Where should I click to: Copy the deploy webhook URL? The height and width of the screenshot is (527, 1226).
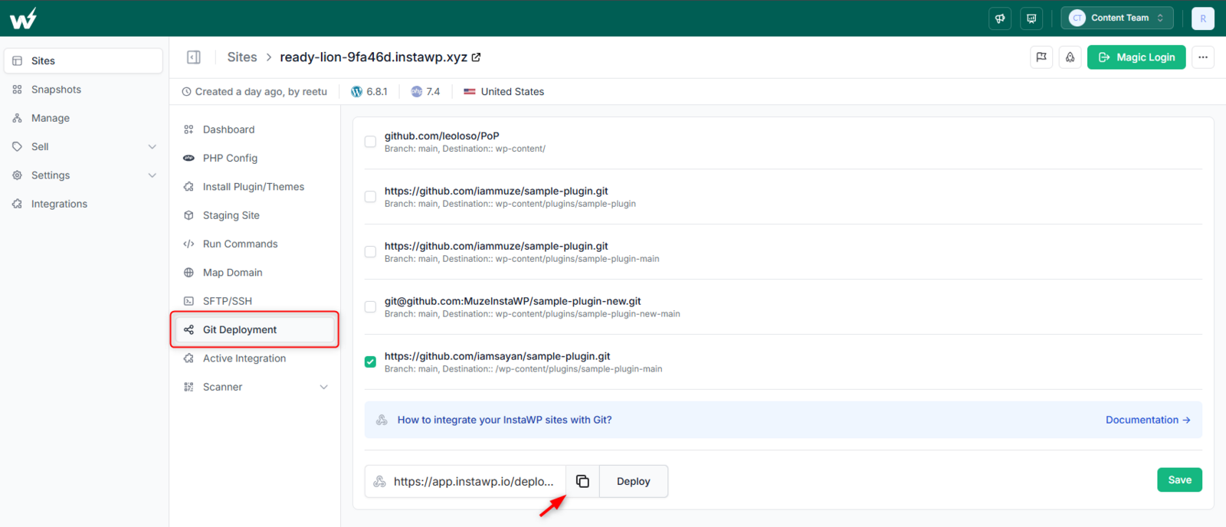[582, 481]
